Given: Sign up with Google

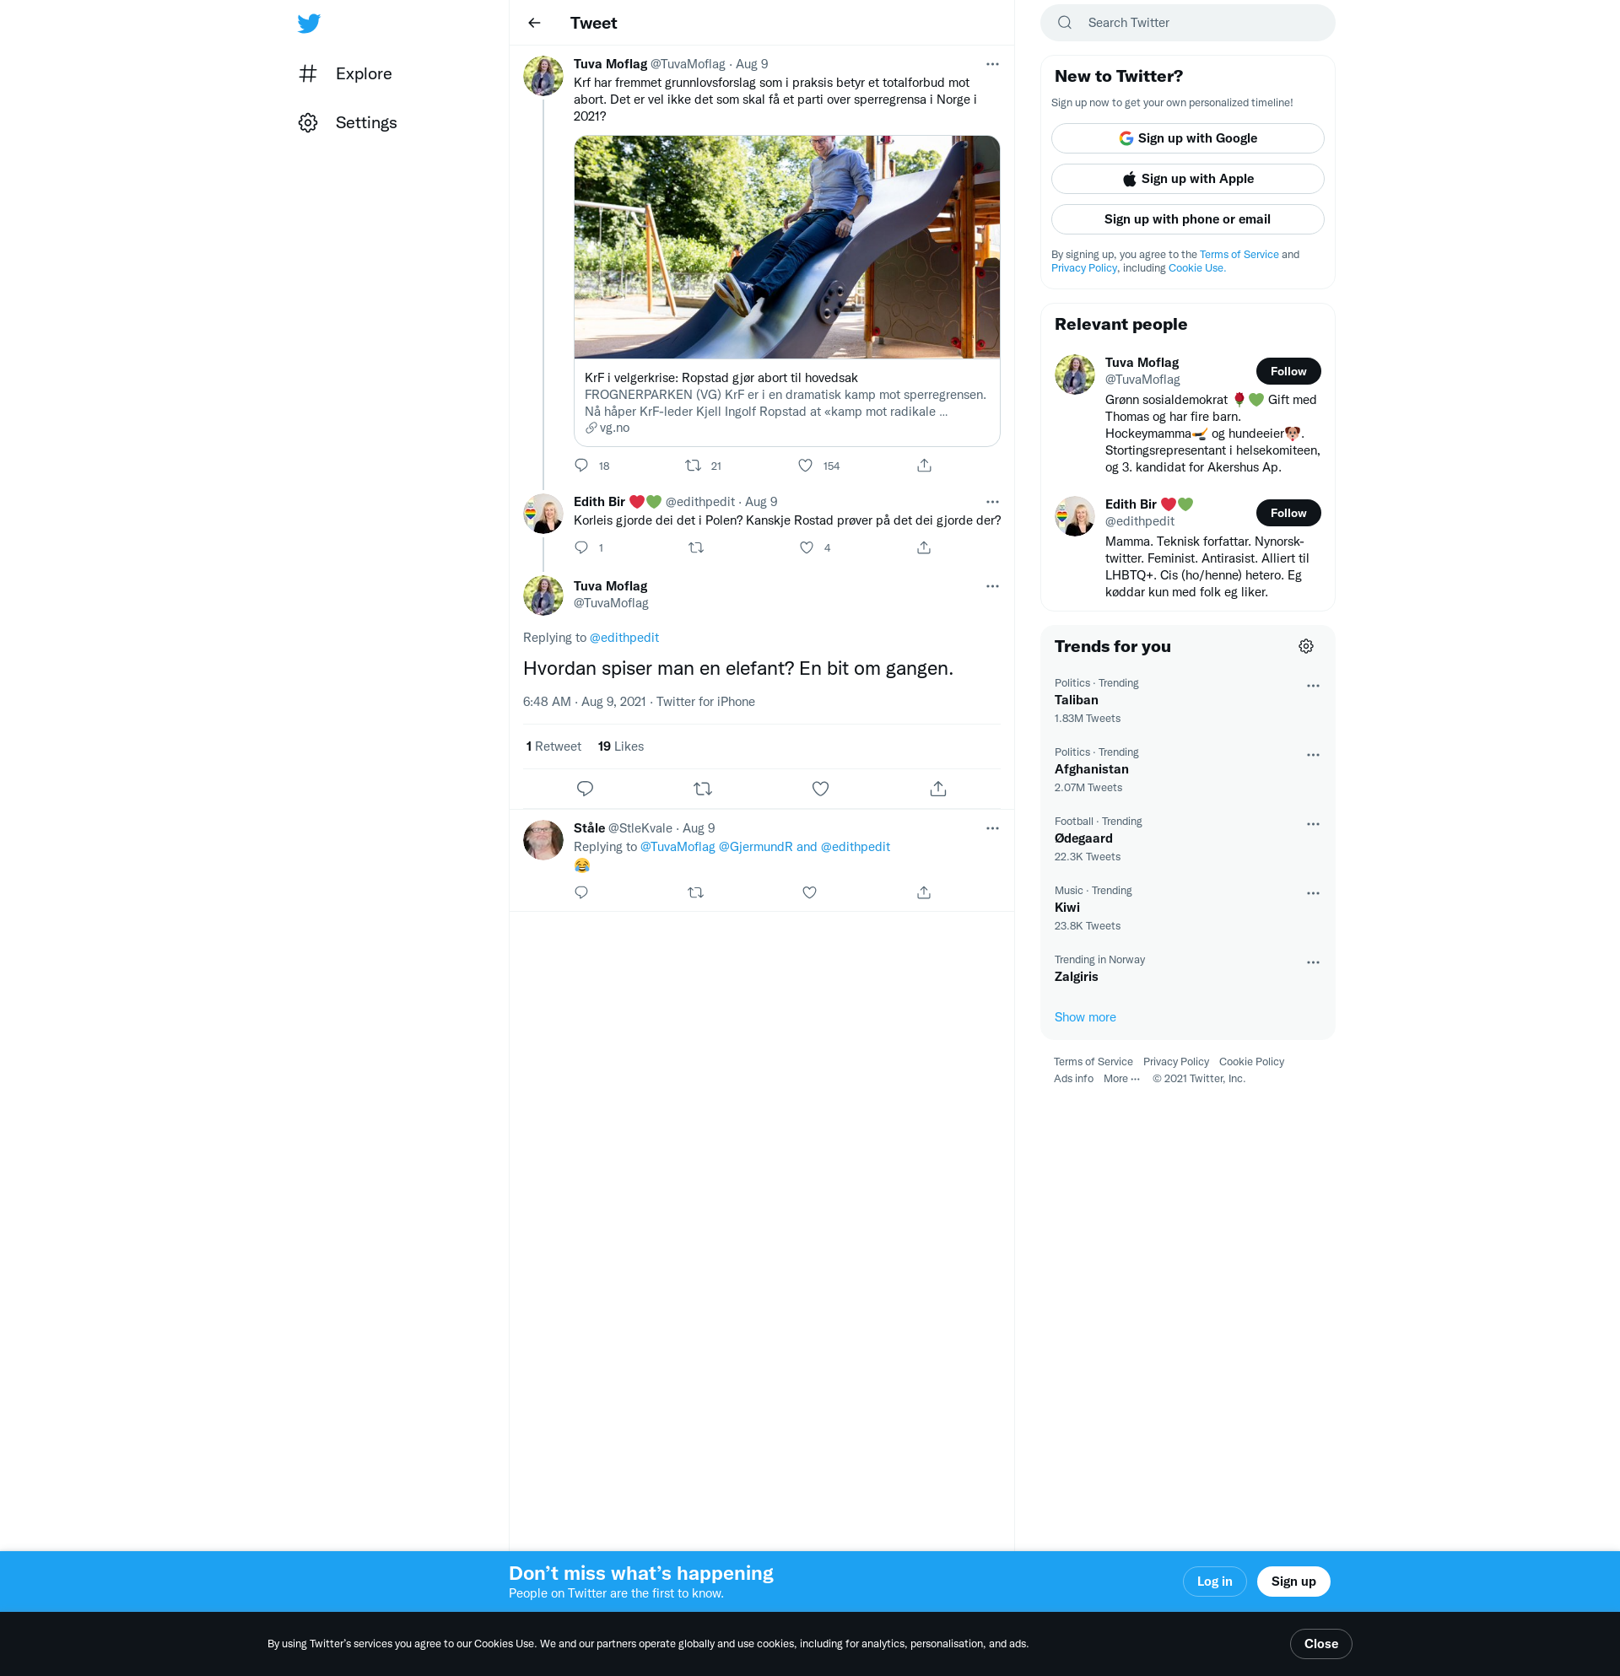Looking at the screenshot, I should click(1187, 138).
